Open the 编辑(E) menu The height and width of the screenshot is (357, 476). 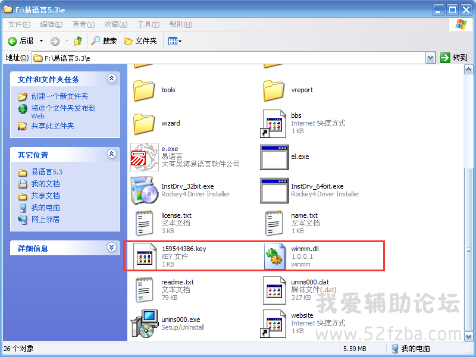point(51,24)
